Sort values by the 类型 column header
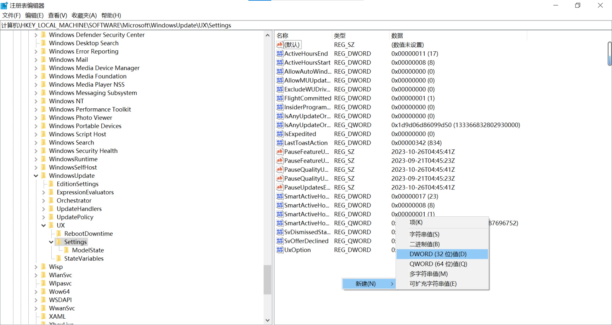The image size is (612, 325). [x=361, y=35]
